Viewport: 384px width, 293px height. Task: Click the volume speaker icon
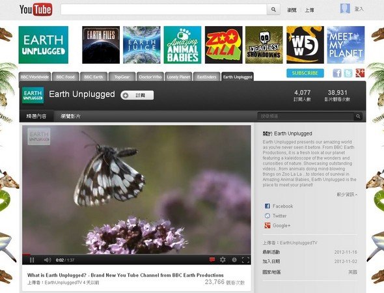click(x=48, y=260)
